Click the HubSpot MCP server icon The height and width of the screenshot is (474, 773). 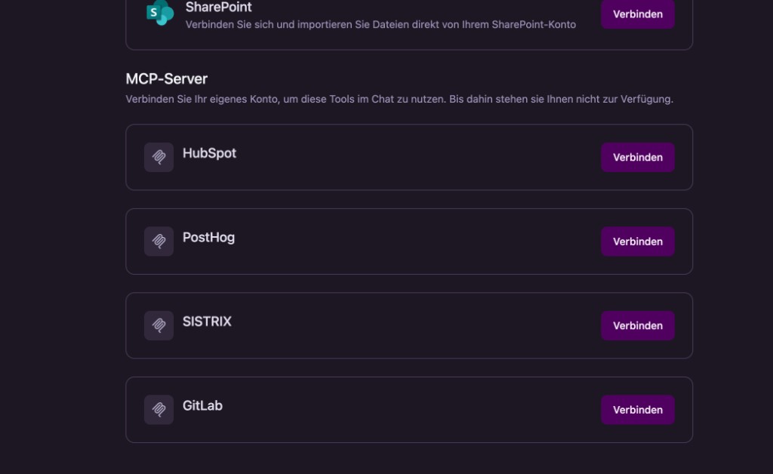pos(159,157)
